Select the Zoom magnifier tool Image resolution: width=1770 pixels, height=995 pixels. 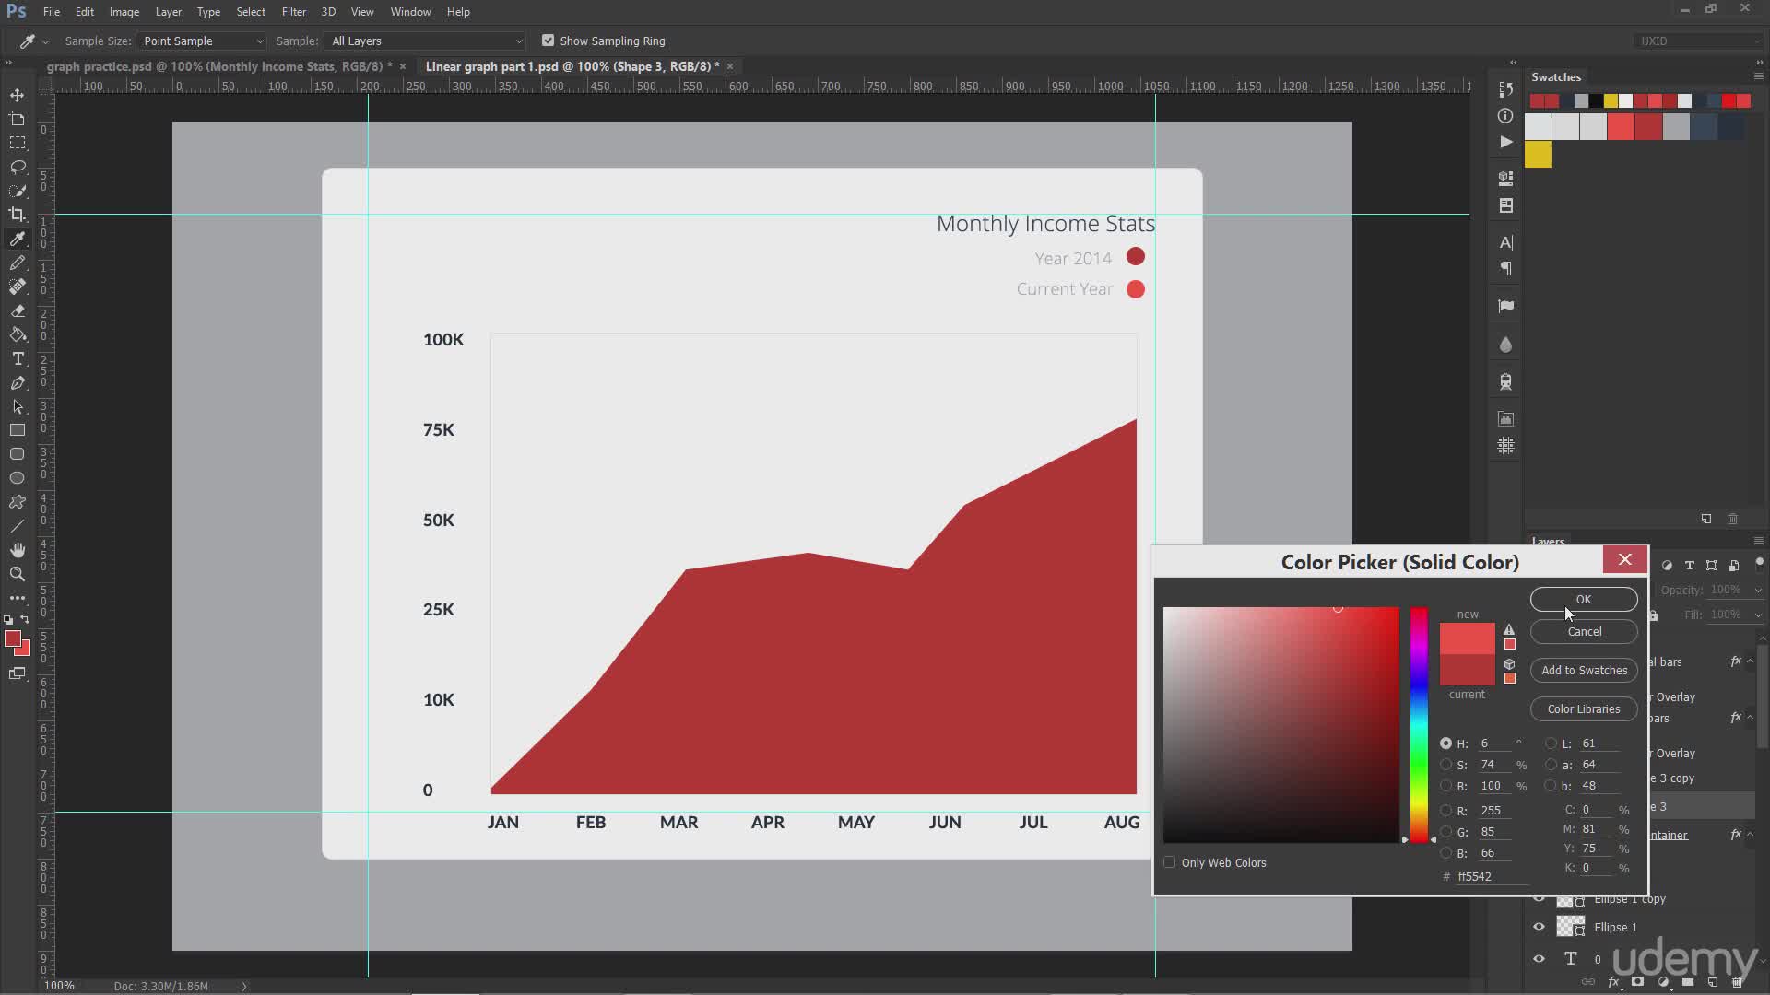[x=18, y=574]
